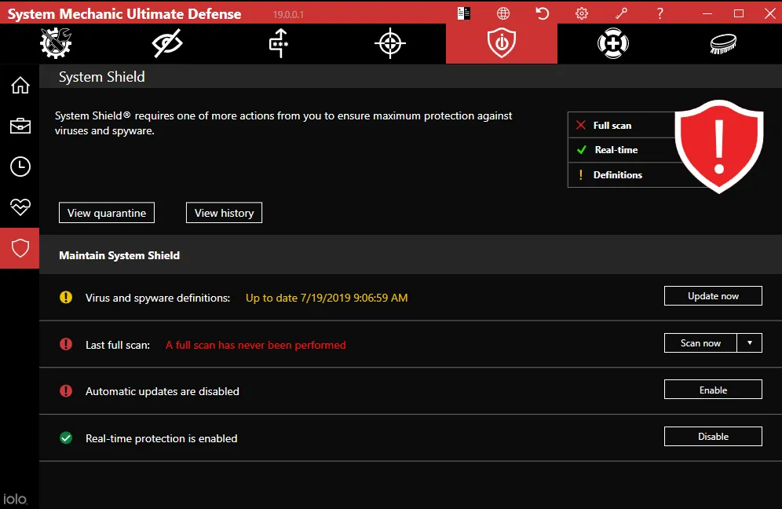Click the 'Up to date 7/19/2019' text
782x509 pixels.
tap(327, 298)
